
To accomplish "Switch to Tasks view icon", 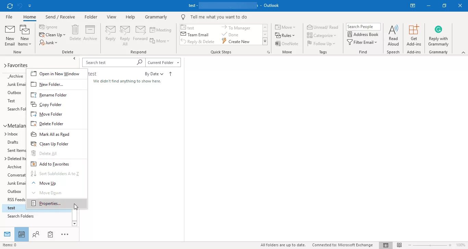I will [x=50, y=234].
